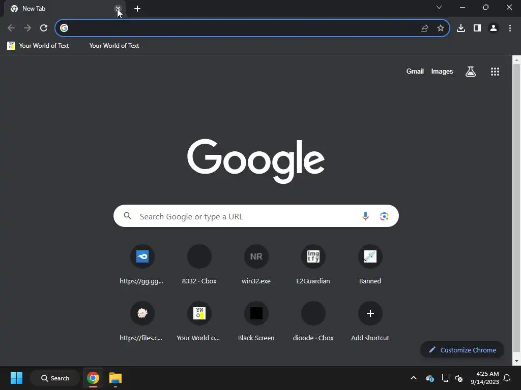The width and height of the screenshot is (521, 390).
Task: Click scrollbar down arrow
Action: tap(517, 361)
